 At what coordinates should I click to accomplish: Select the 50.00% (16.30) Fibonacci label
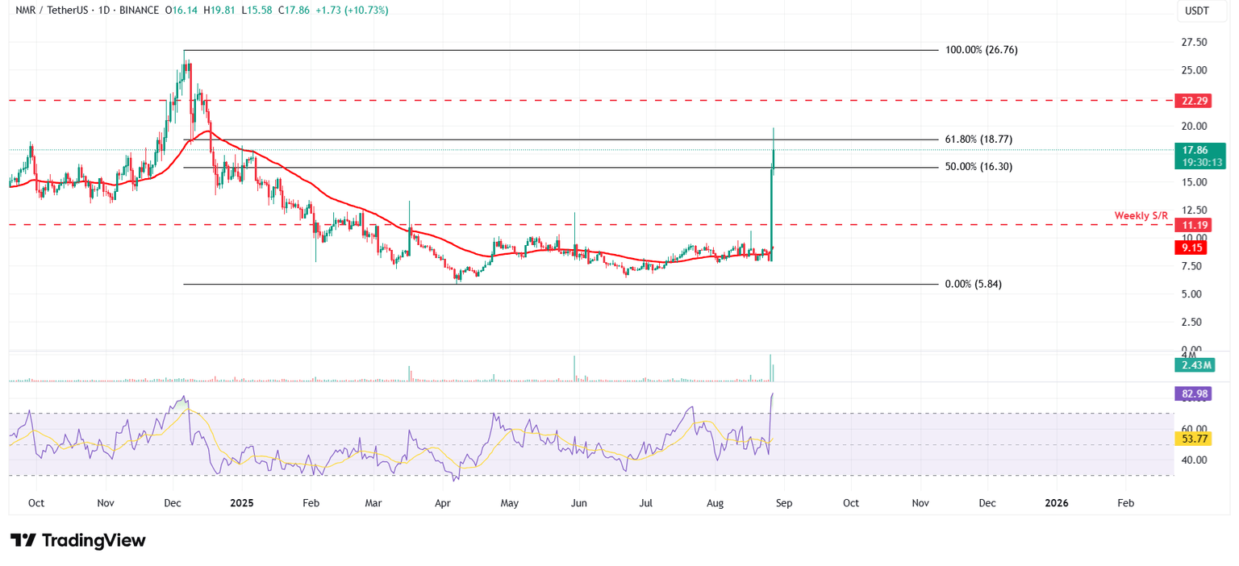(x=978, y=167)
